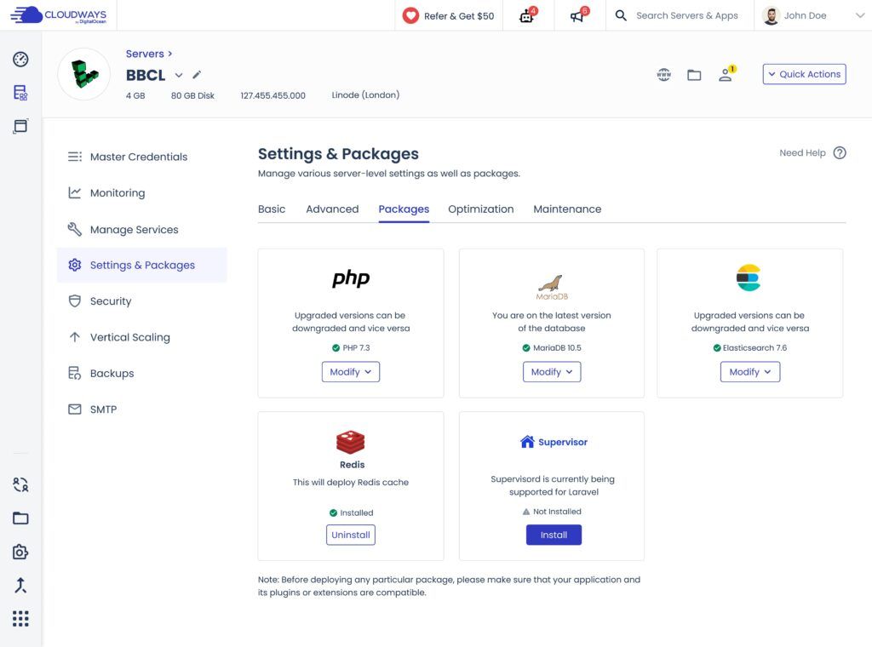Select the Packages tab
The width and height of the screenshot is (872, 647).
(404, 209)
